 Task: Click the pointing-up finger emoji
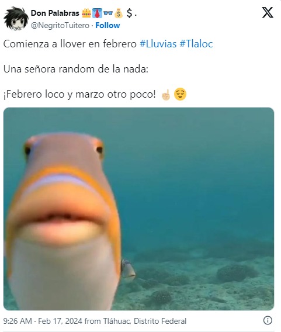point(166,95)
